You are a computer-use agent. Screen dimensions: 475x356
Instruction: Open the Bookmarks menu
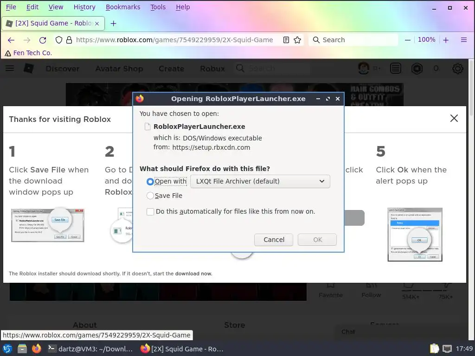123,7
